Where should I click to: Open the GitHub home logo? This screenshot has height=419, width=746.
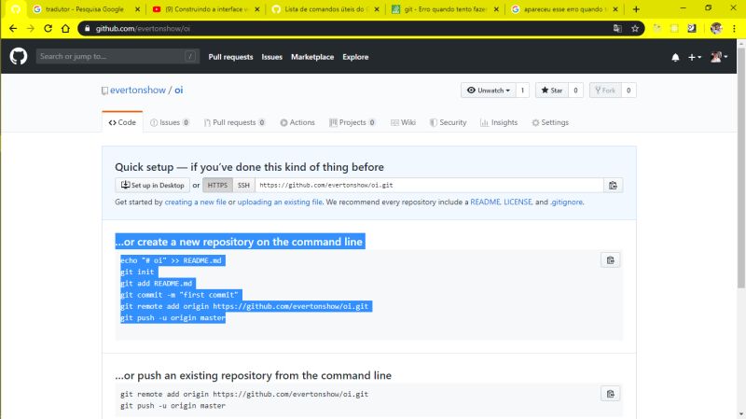[x=19, y=57]
